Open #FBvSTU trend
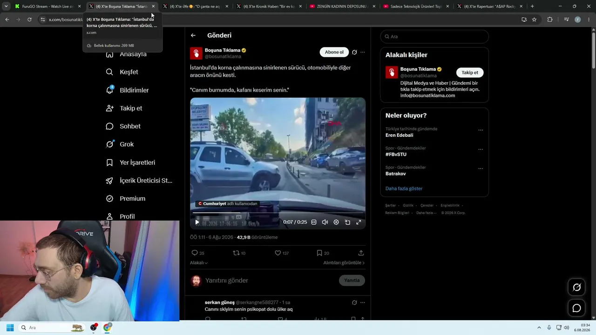 [x=396, y=154]
